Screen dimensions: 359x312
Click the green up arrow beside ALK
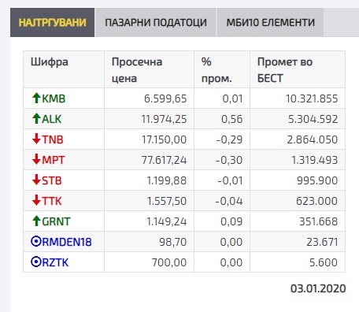[x=36, y=119]
